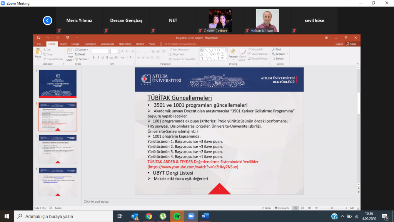The height and width of the screenshot is (222, 394).
Task: Switch to the Insert ribbon tab
Action: click(63, 44)
